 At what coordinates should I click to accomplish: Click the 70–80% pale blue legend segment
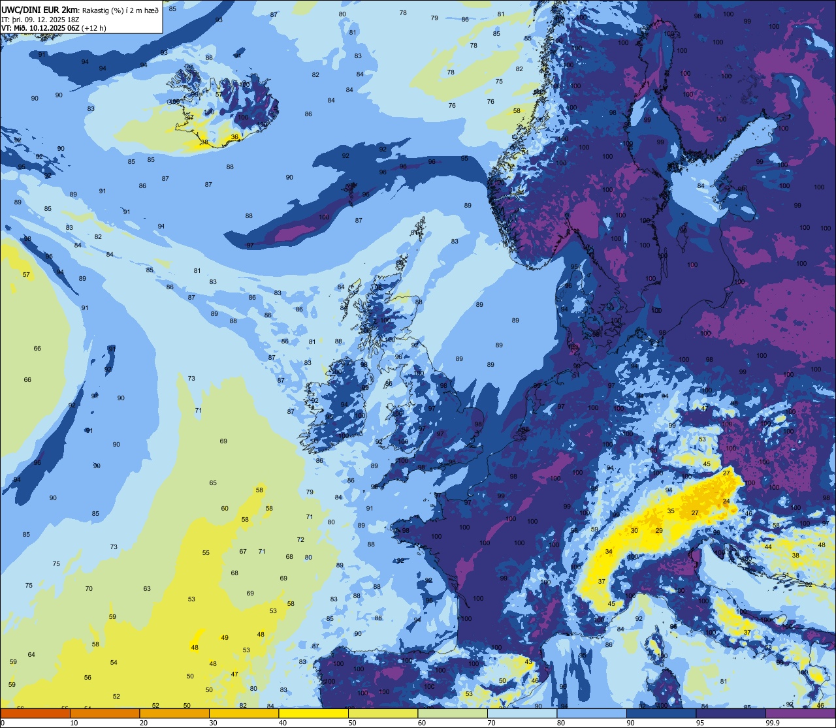pos(522,714)
